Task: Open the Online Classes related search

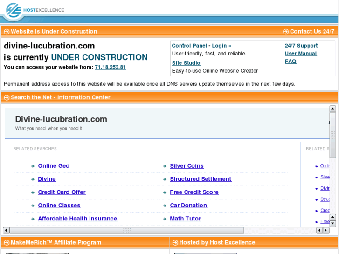Action: click(x=59, y=206)
